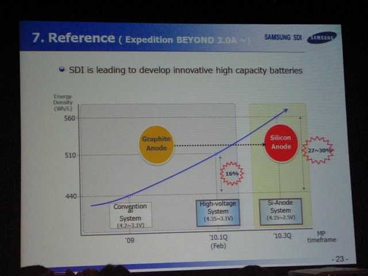Click the 'MP timeframe' axis label

click(321, 237)
